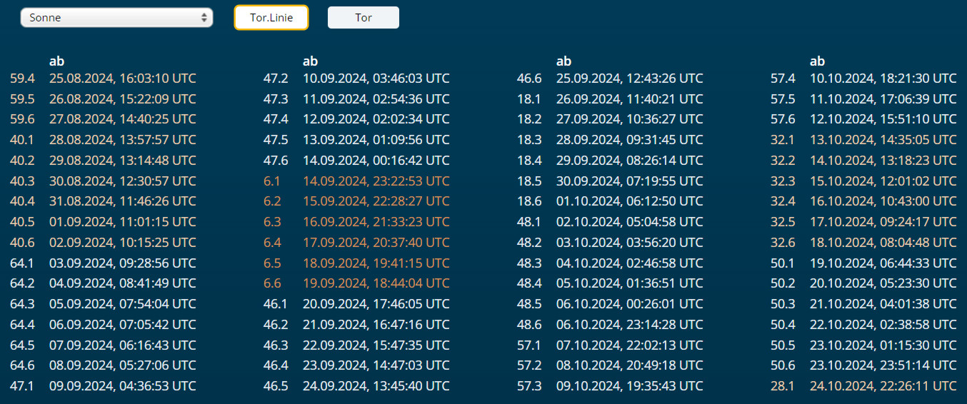Click the row for 64.1 on 03.09.2024
The image size is (967, 404).
point(122,263)
